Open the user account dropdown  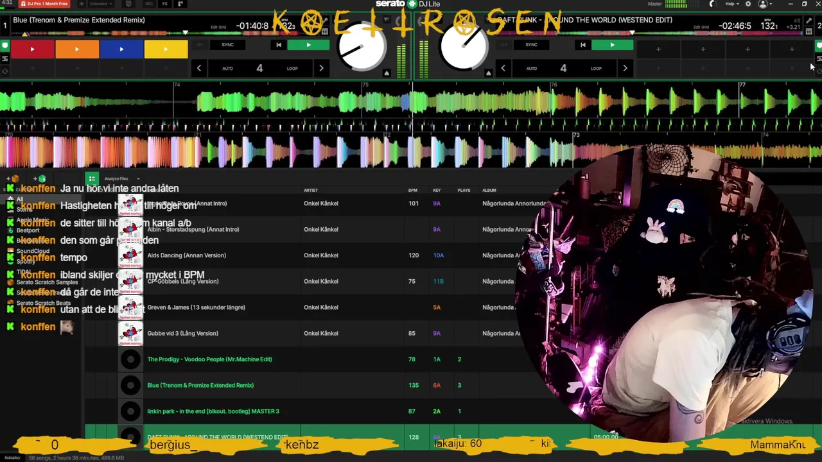[x=765, y=4]
